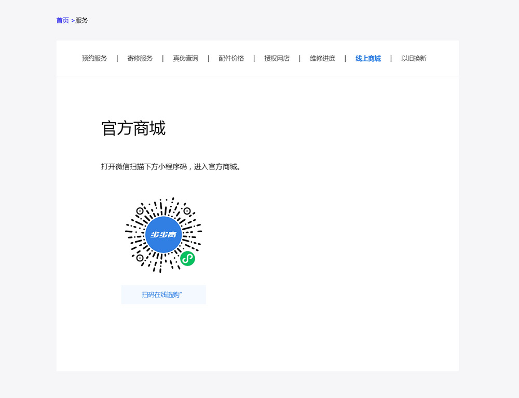Click the blue 步步高 logo circle
This screenshot has height=398, width=519.
pyautogui.click(x=163, y=235)
